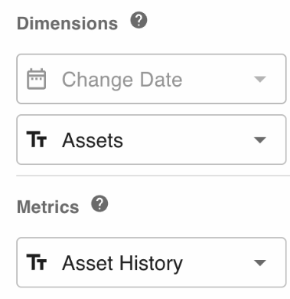Viewport: 290px width, 299px height.
Task: Click the calendar icon in Change Date
Action: point(37,79)
